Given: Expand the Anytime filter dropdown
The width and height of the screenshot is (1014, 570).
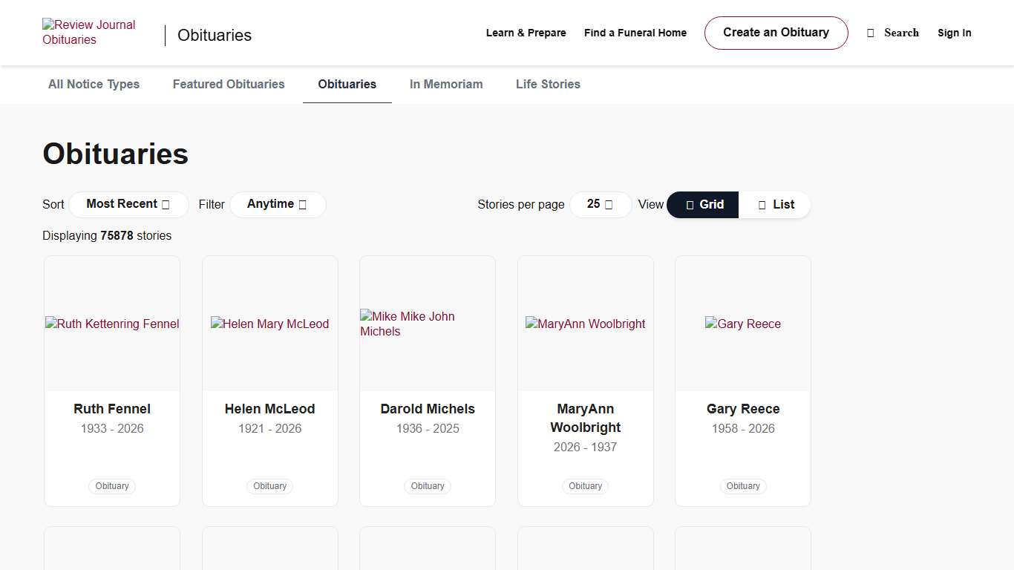Looking at the screenshot, I should (x=277, y=204).
